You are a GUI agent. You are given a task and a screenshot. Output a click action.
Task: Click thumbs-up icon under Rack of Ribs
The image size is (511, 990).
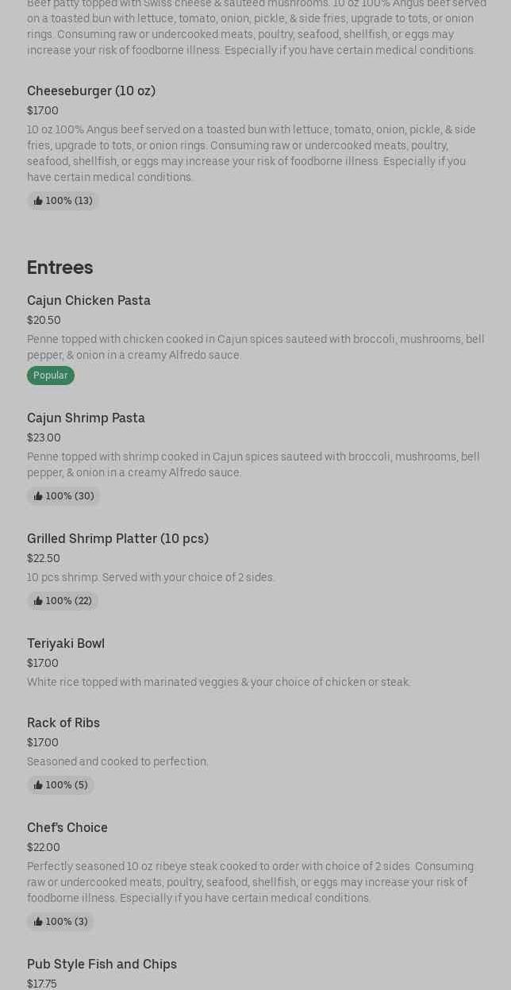[x=38, y=785]
